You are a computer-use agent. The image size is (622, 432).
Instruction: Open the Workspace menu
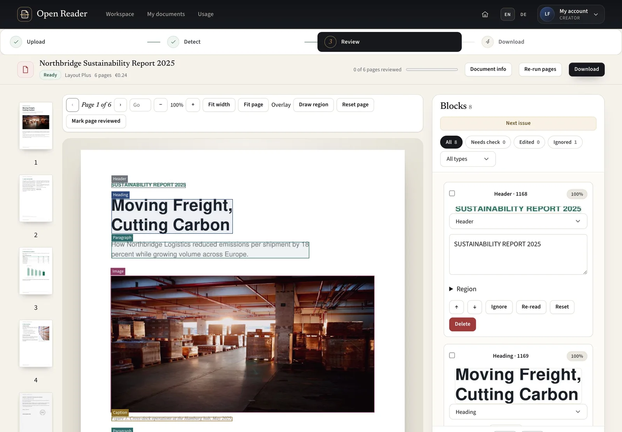120,14
